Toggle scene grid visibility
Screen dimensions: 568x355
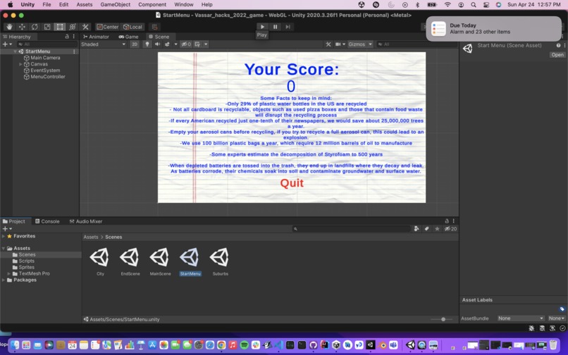(197, 44)
